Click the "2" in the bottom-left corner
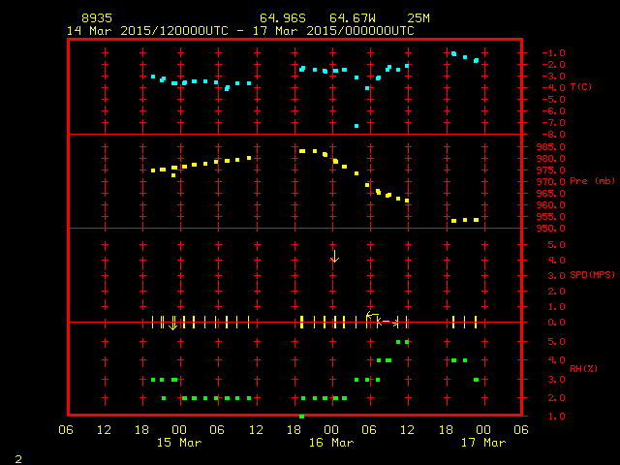This screenshot has width=620, height=465. click(x=18, y=459)
